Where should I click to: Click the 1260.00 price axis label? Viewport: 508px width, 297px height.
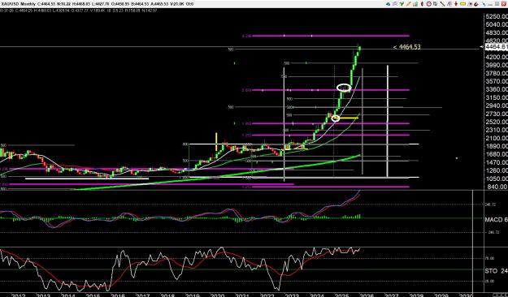click(497, 170)
